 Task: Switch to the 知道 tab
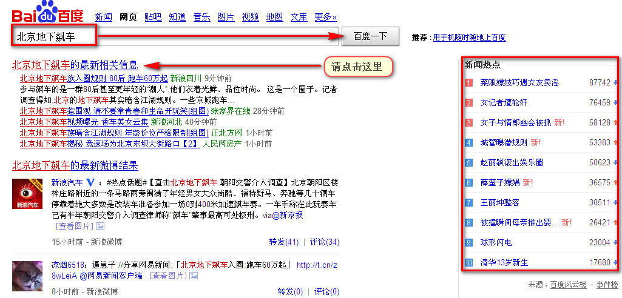pos(177,17)
